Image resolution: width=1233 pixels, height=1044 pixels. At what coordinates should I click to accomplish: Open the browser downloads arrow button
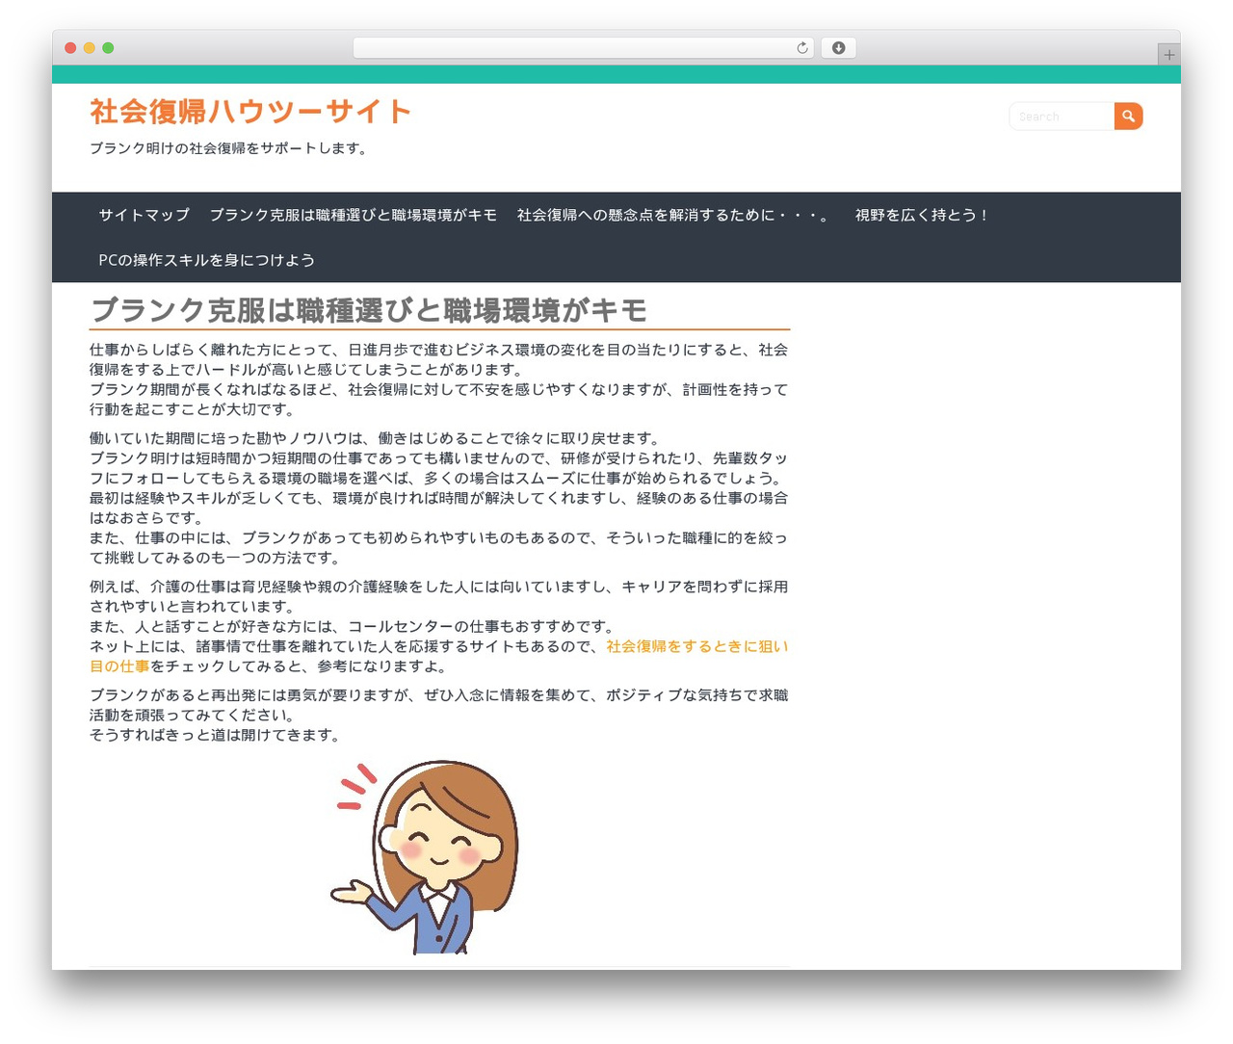[838, 48]
